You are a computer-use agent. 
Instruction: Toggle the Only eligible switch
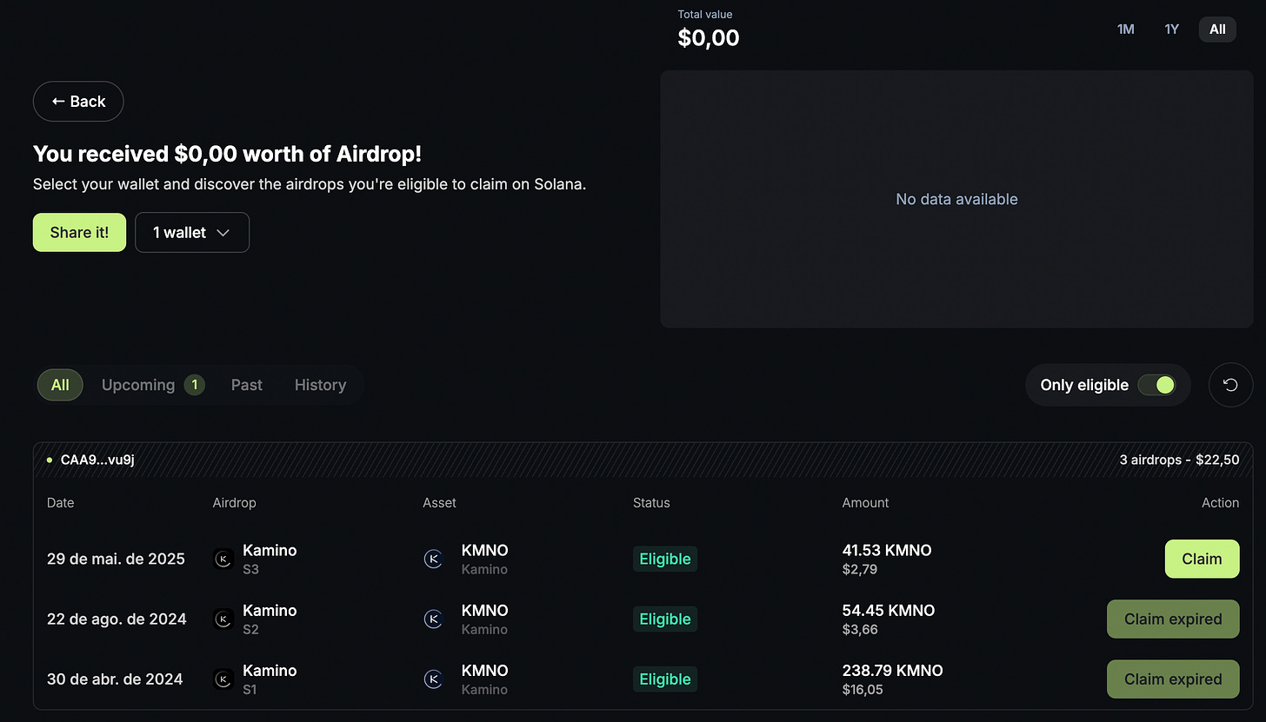pos(1157,385)
